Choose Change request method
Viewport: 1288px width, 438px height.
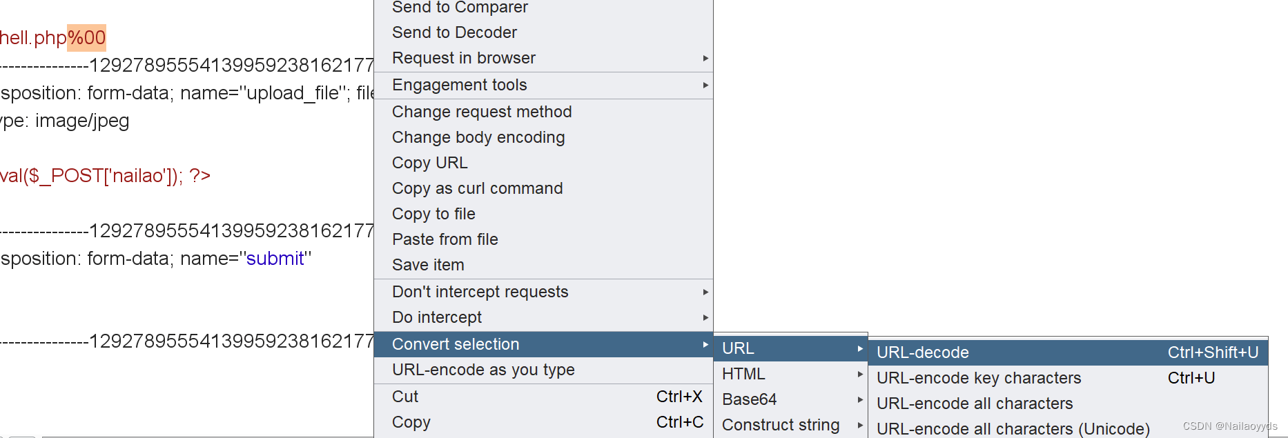tap(482, 112)
